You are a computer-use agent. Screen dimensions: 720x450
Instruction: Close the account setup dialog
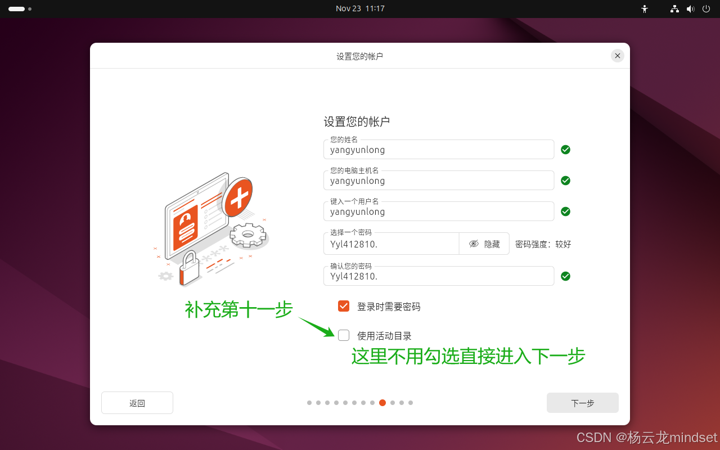pyautogui.click(x=617, y=56)
